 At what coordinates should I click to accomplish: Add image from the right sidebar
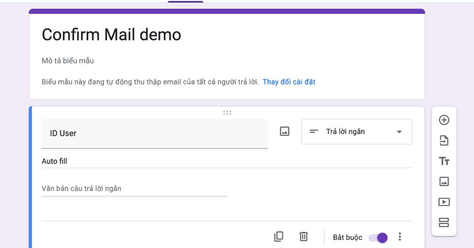pyautogui.click(x=444, y=181)
